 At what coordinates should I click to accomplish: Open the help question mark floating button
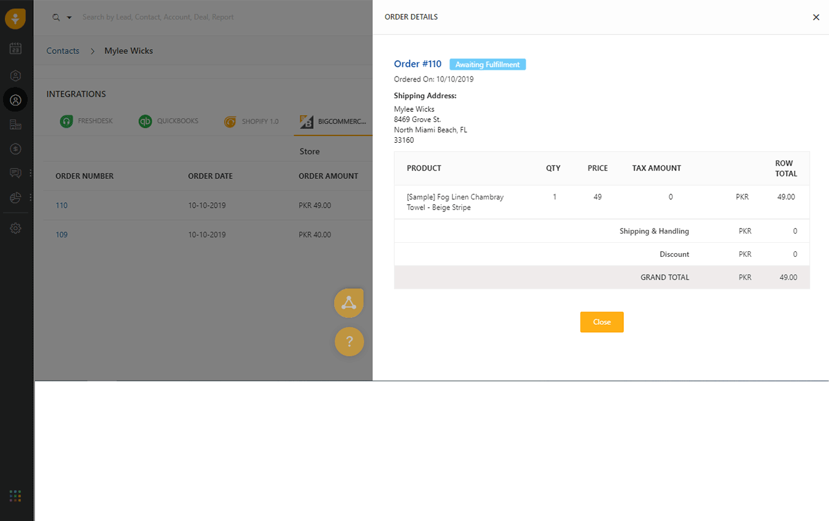pyautogui.click(x=349, y=341)
